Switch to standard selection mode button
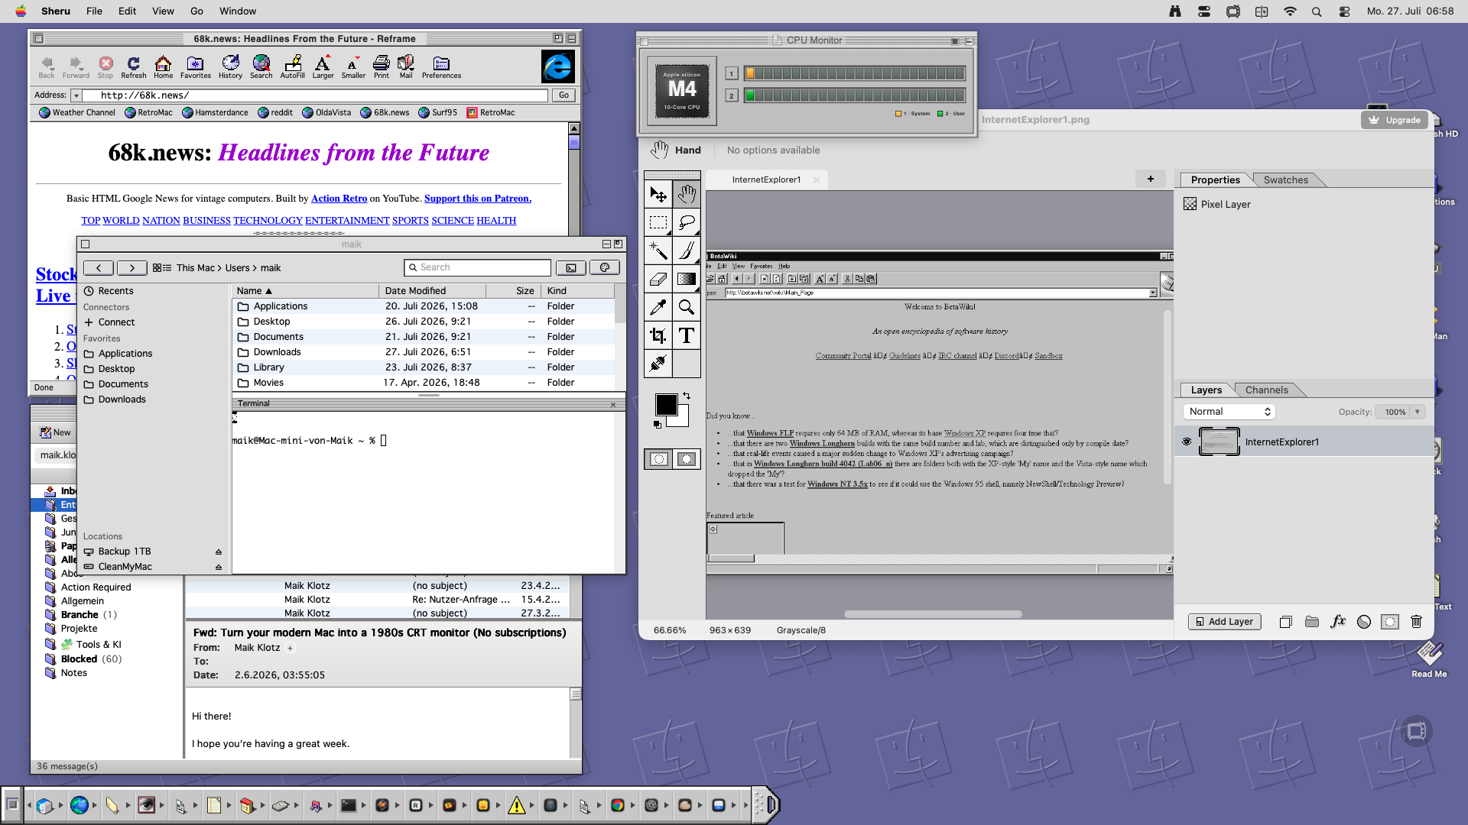The image size is (1468, 825). coord(658,459)
